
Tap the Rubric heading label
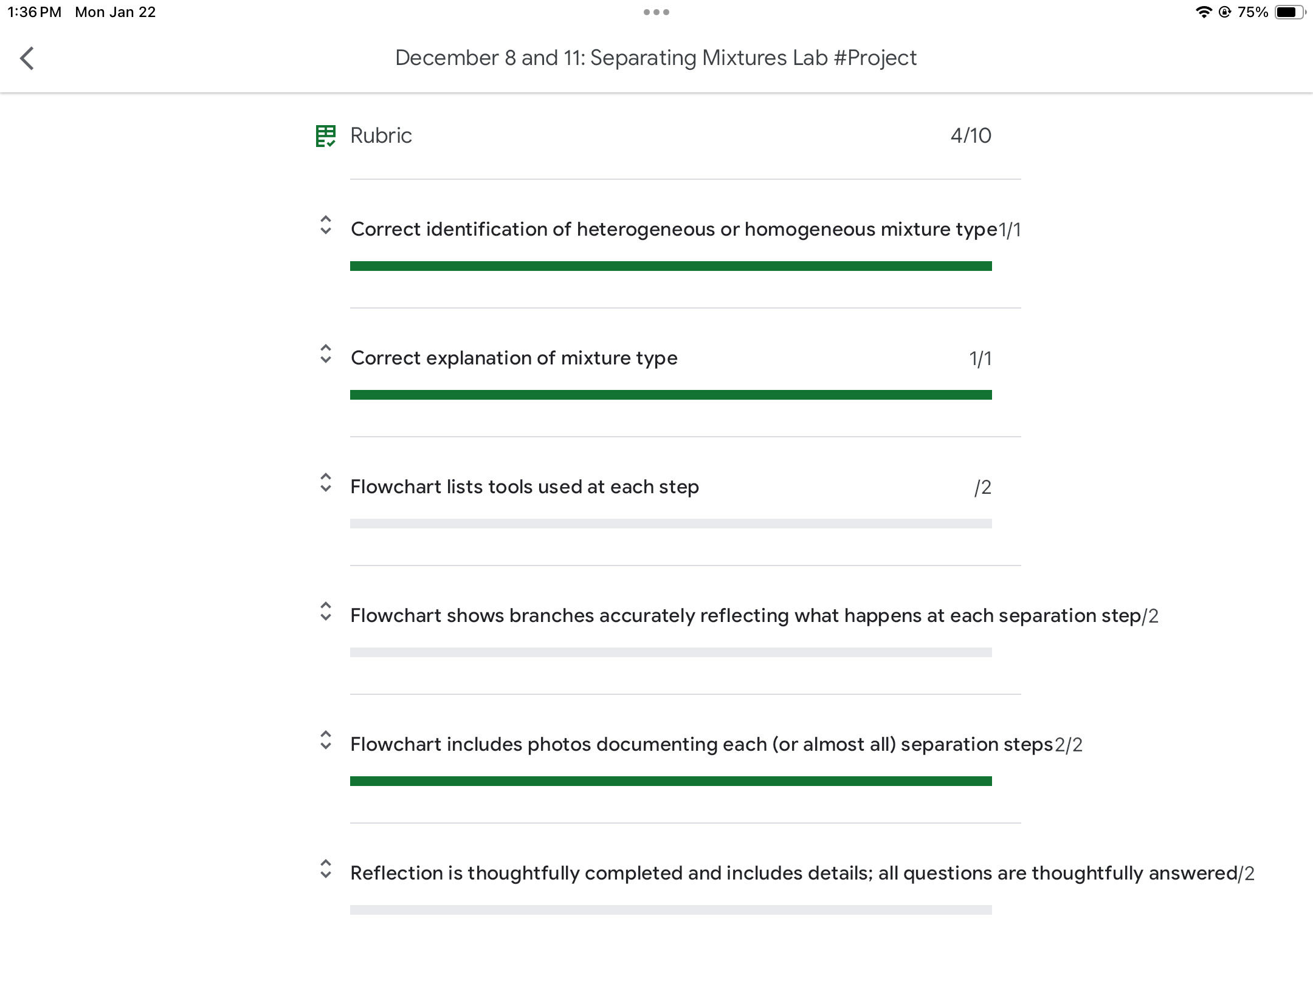[x=381, y=135]
